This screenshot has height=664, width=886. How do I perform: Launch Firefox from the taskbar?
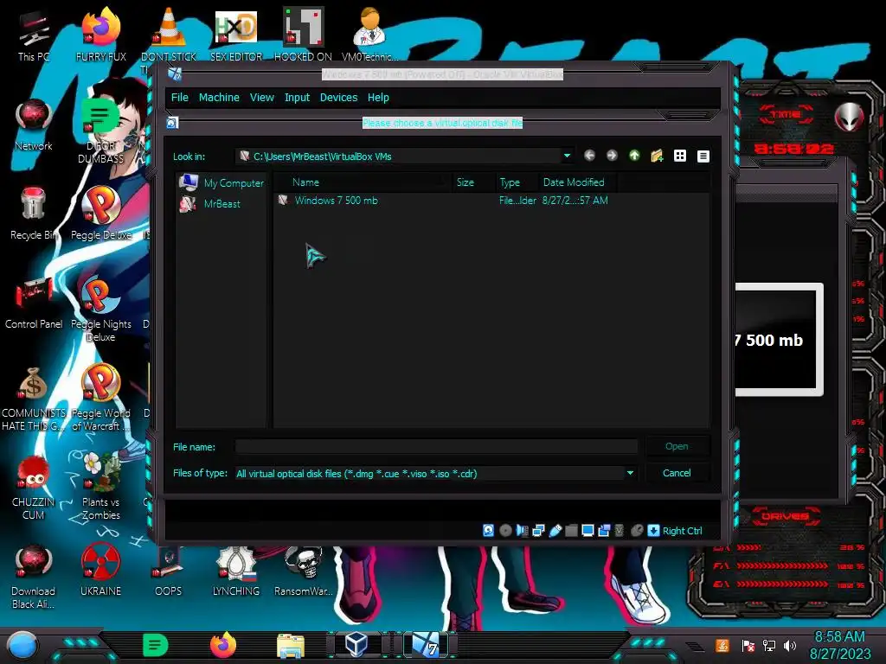(223, 645)
